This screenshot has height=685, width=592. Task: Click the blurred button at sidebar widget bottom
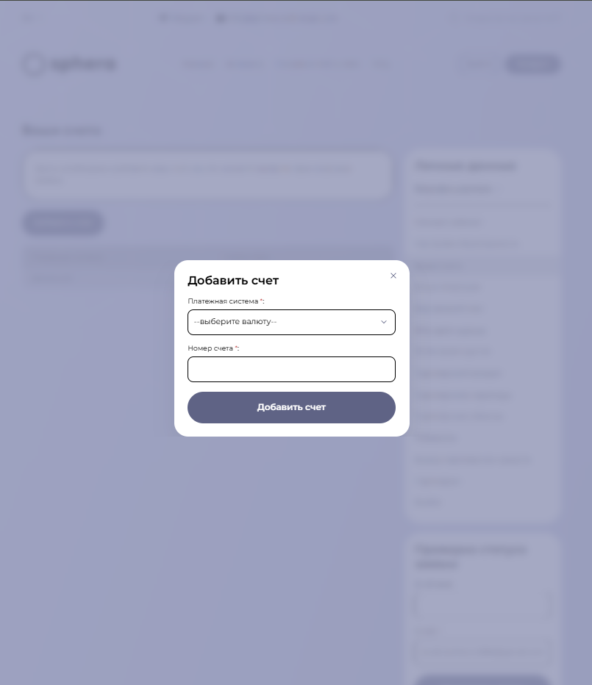click(x=482, y=679)
